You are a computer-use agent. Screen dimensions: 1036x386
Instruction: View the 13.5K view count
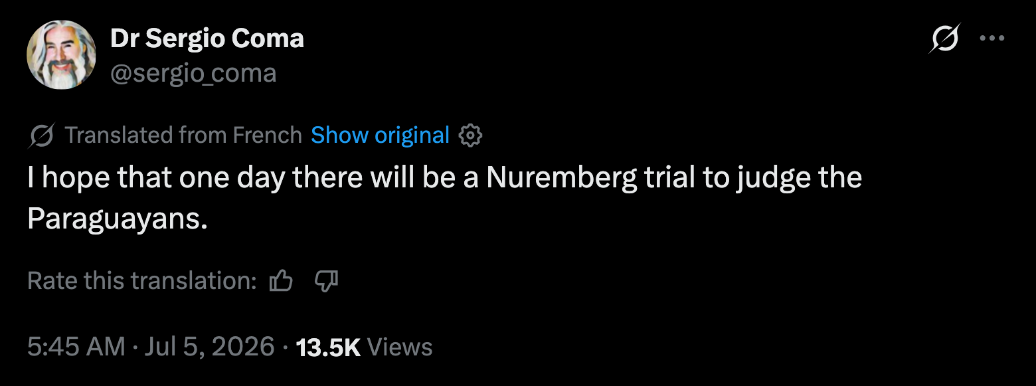coord(327,347)
